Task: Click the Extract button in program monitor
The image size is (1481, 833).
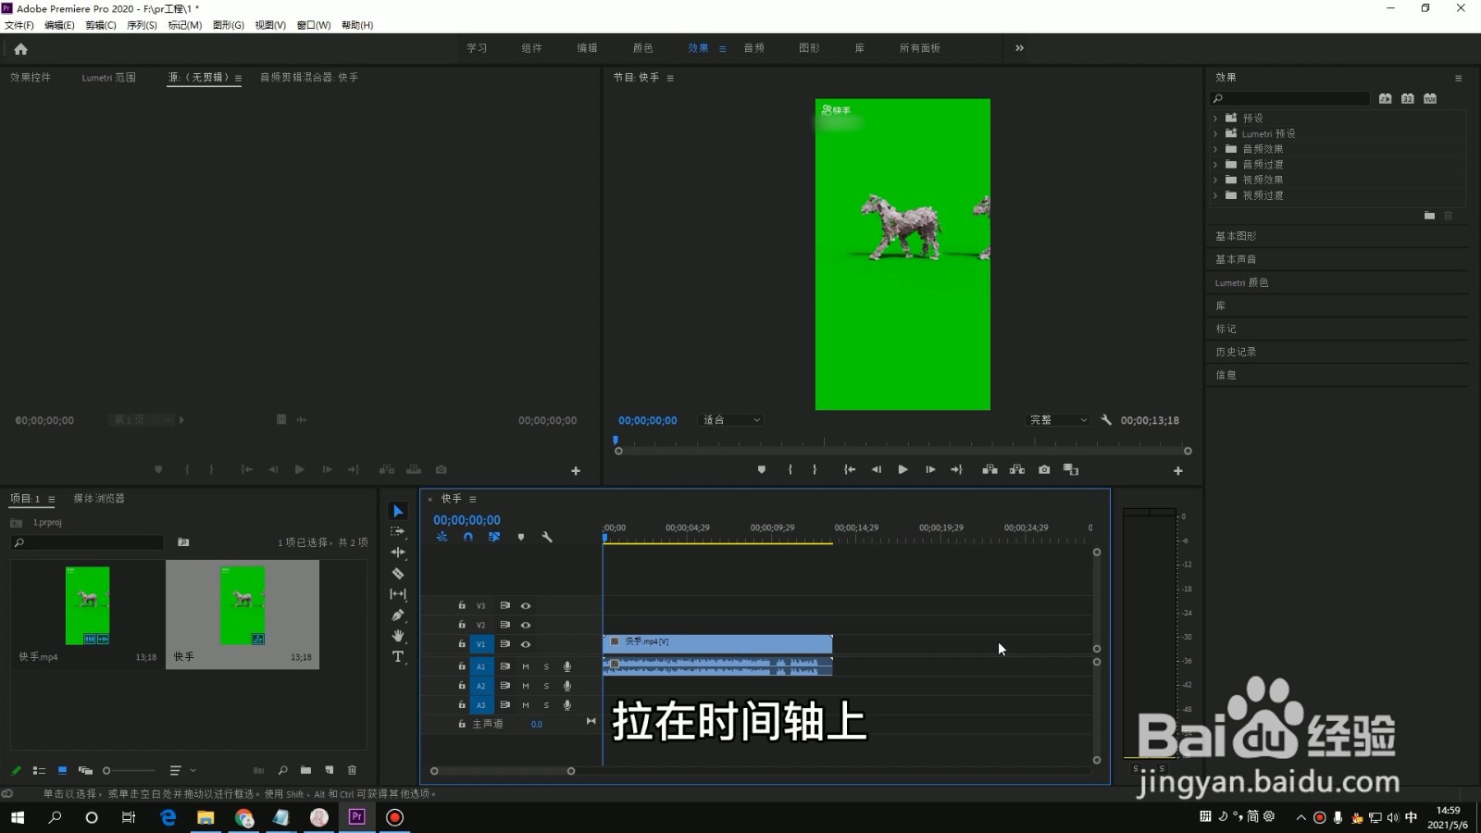Action: click(1017, 470)
